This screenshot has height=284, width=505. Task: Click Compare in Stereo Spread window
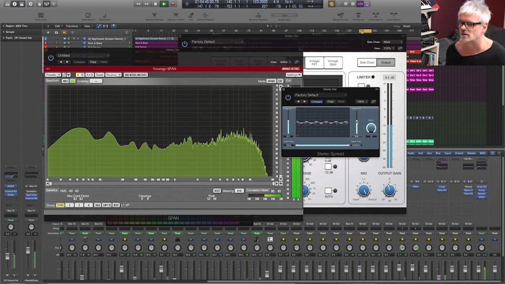click(316, 102)
